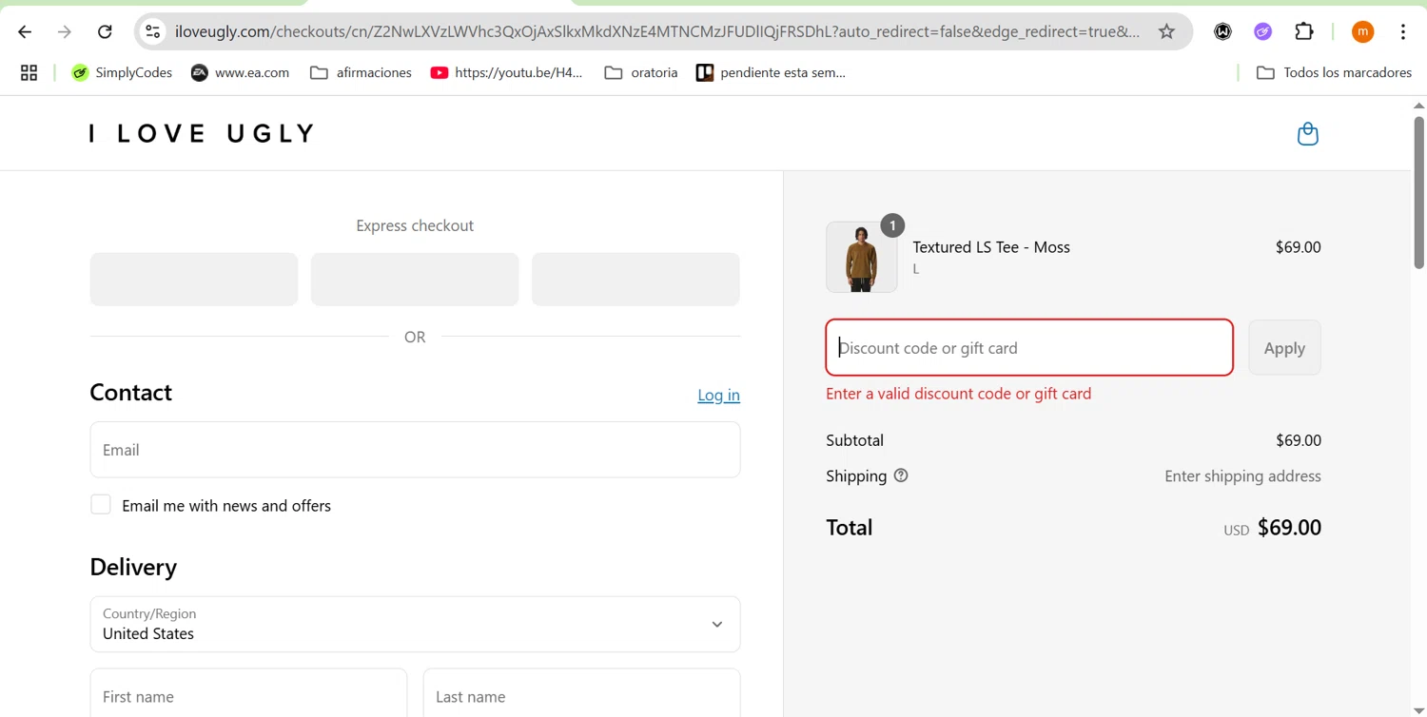Screen dimensions: 1427x717
Task: Open the orange profile avatar
Action: click(1362, 31)
